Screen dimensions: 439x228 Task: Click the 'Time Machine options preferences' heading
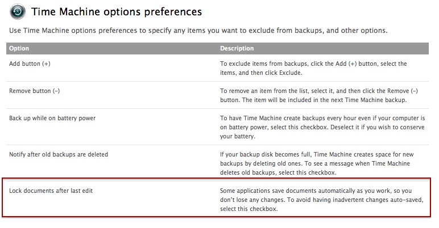(117, 11)
